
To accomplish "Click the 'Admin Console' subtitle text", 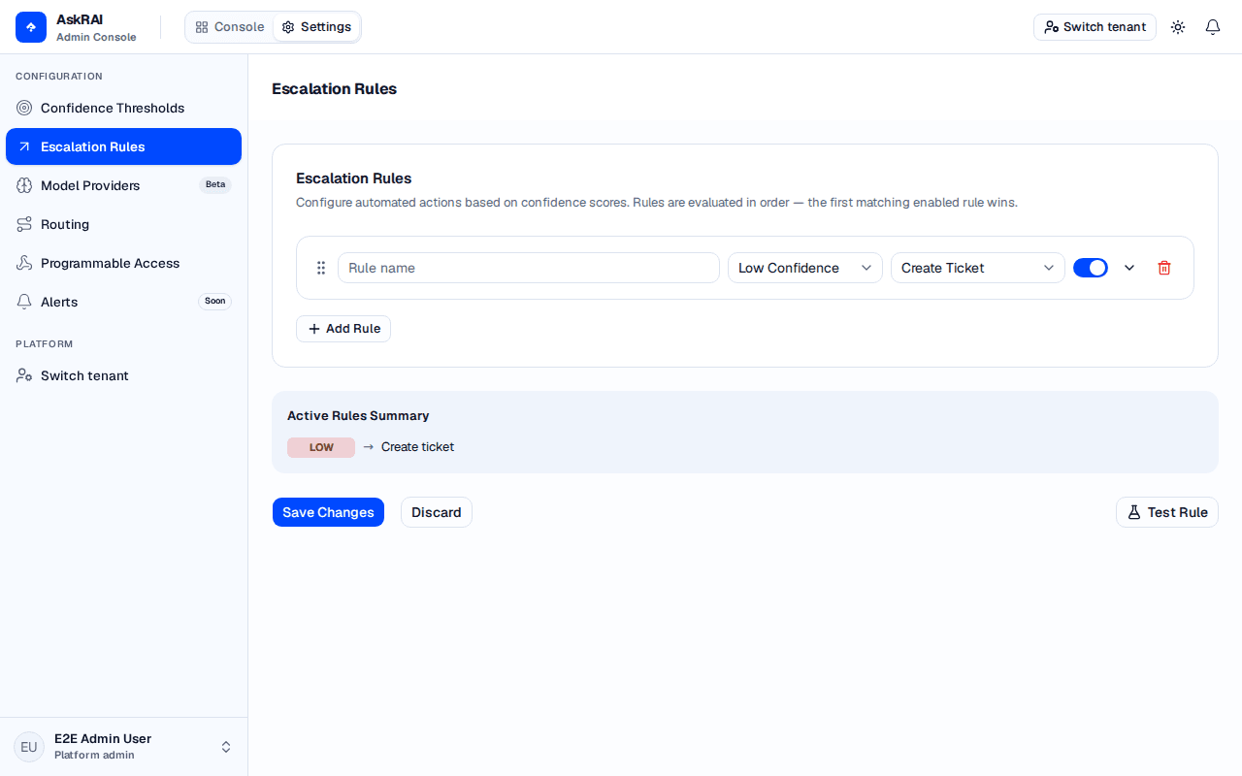I will [x=96, y=37].
